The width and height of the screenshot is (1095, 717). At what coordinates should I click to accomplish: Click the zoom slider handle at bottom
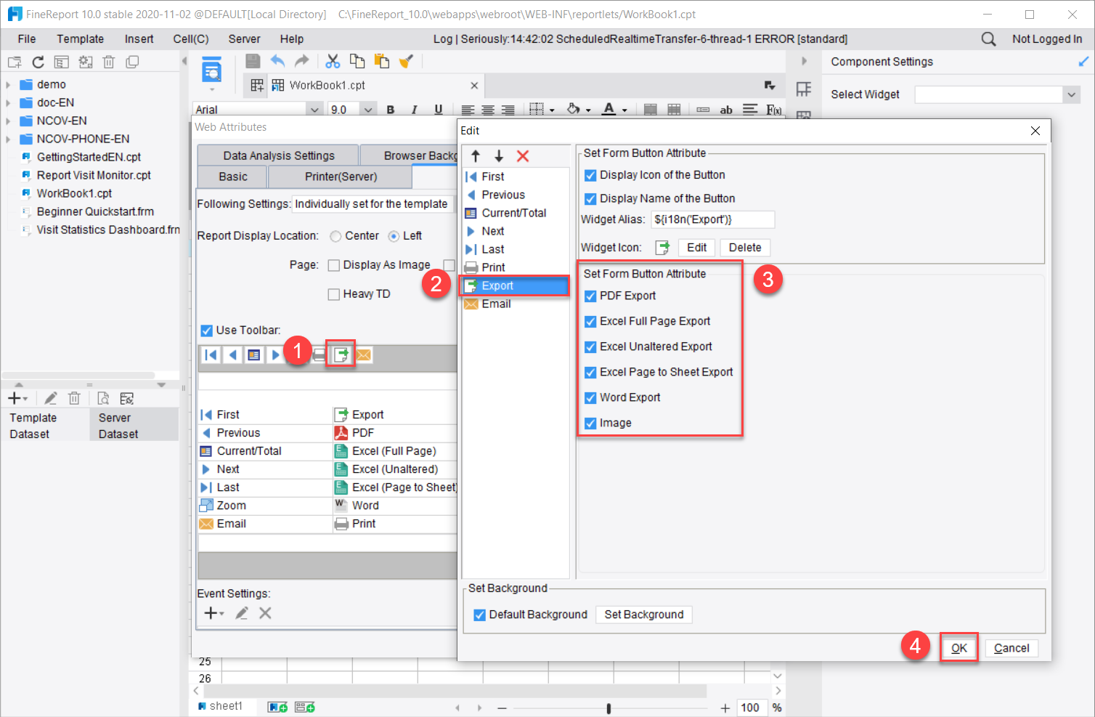tap(608, 708)
